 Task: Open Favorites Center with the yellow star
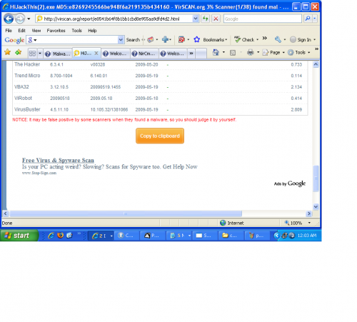(x=8, y=52)
